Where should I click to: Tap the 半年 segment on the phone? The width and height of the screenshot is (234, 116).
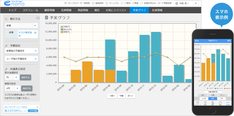[213, 99]
